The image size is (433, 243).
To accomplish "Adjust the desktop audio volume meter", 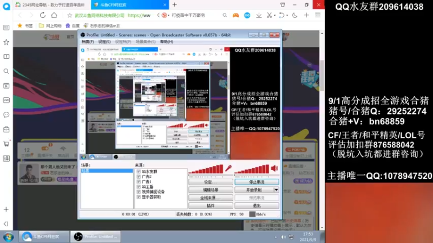I will [252, 169].
